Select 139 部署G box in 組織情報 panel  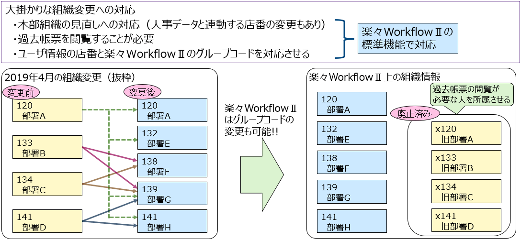[x=352, y=192]
